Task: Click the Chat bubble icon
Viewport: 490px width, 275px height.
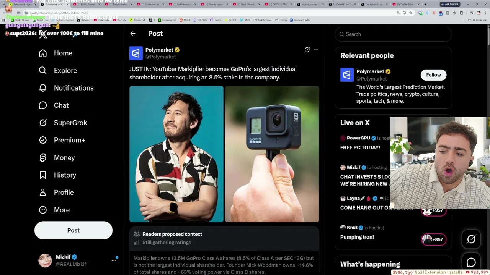Action: 43,105
